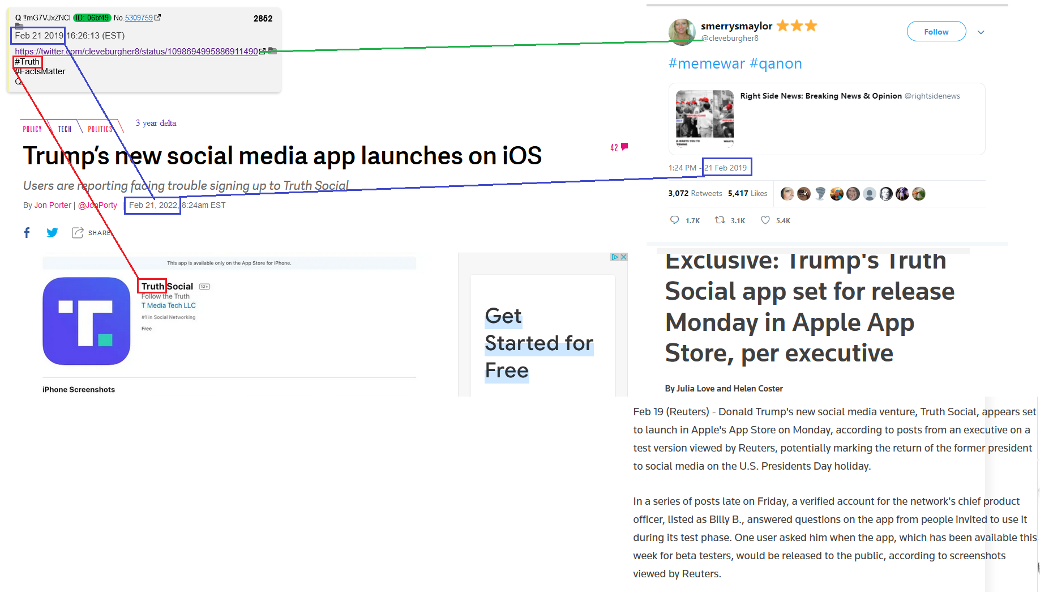Screen dimensions: 1053x596
Task: Open the revolver liker avatar
Action: click(x=804, y=194)
